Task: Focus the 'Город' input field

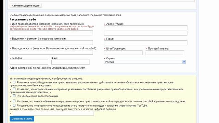Action: tap(145, 43)
